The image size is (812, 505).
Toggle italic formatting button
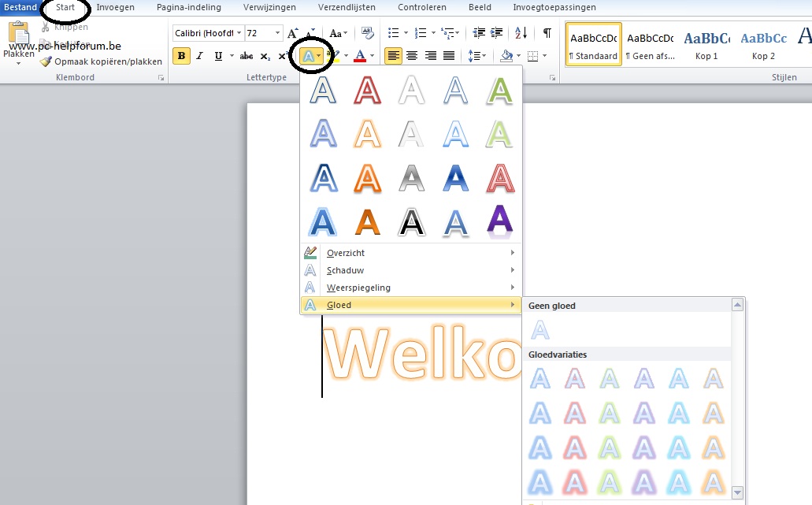click(x=200, y=56)
